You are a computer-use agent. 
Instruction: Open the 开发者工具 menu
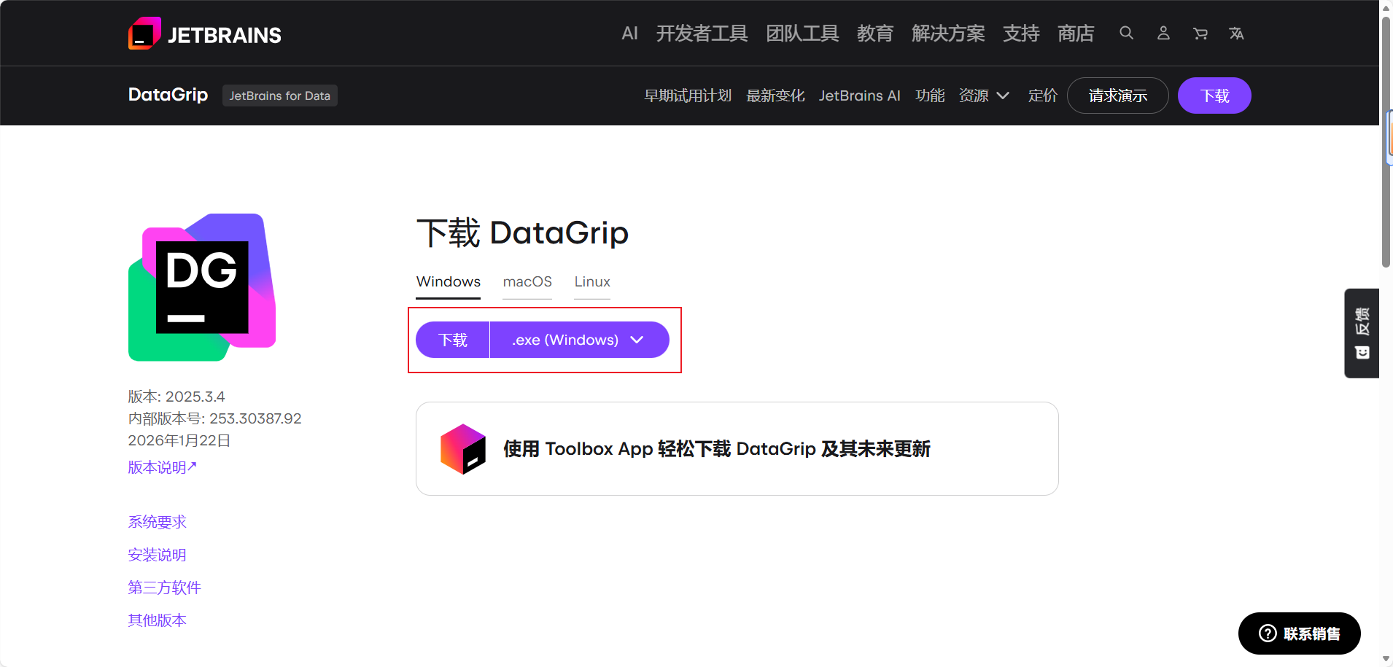pos(702,34)
